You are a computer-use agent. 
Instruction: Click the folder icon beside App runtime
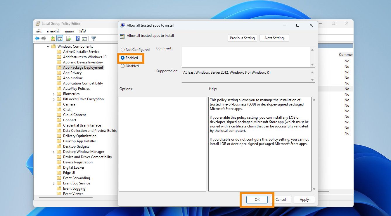pyautogui.click(x=59, y=78)
